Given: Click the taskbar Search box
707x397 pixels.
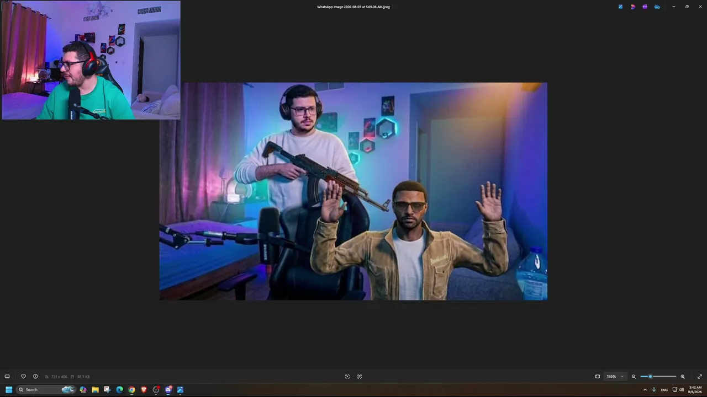Looking at the screenshot, I should point(46,390).
